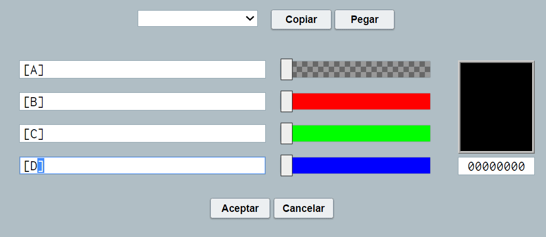546x237 pixels.
Task: Click the checkered transparency slider track
Action: [x=361, y=69]
